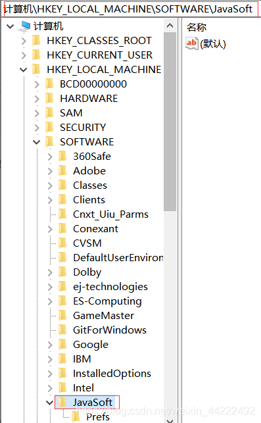
Task: Click the ab string value icon
Action: 192,43
